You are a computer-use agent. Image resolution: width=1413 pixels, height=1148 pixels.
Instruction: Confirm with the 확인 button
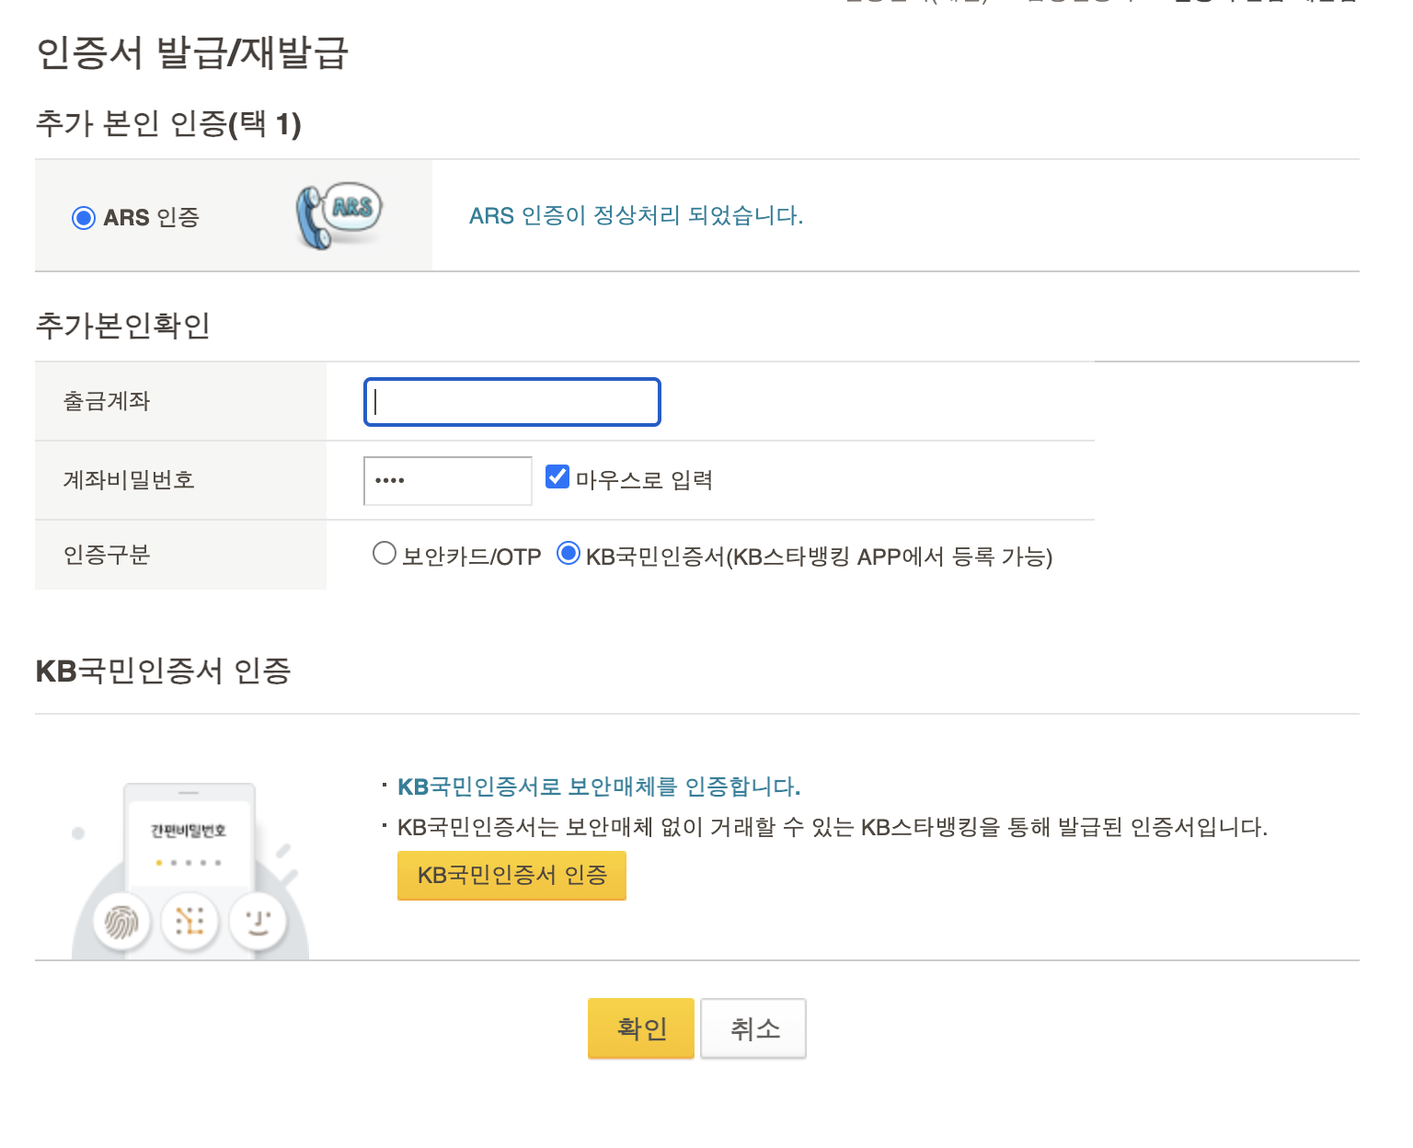point(641,1028)
